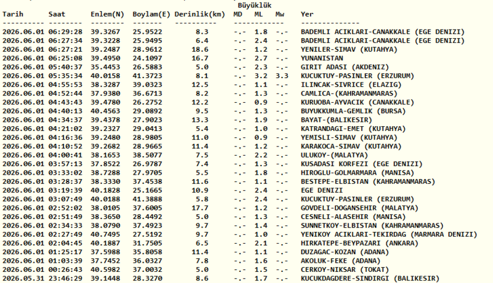493x283 pixels.
Task: Select the Mw column header
Action: 280,14
